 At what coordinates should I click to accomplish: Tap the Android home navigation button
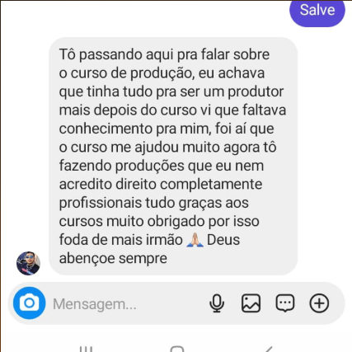(176, 349)
